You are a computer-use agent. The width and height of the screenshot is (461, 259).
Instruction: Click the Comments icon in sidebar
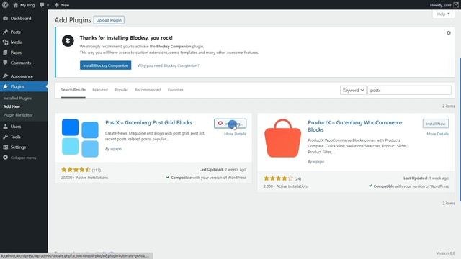[5, 63]
